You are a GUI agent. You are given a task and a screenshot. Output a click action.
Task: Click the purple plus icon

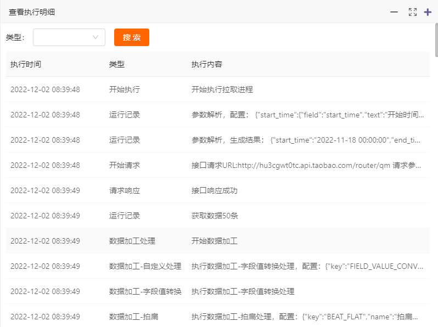(x=428, y=12)
